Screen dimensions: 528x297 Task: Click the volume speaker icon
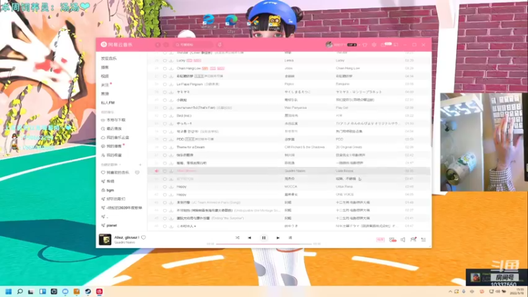click(403, 240)
